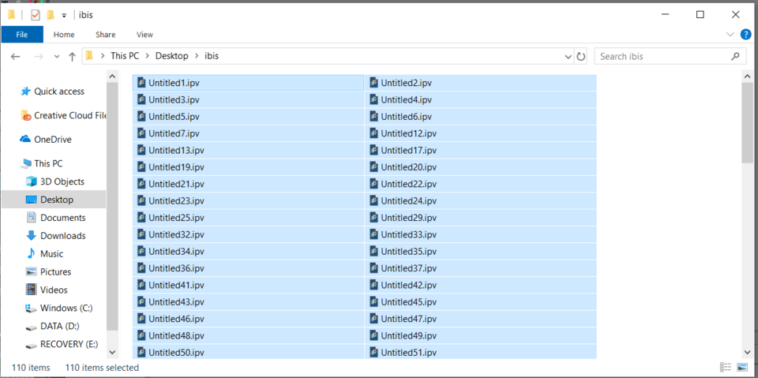
Task: Open the Customize Quick Access Toolbar dropdown
Action: tap(64, 15)
